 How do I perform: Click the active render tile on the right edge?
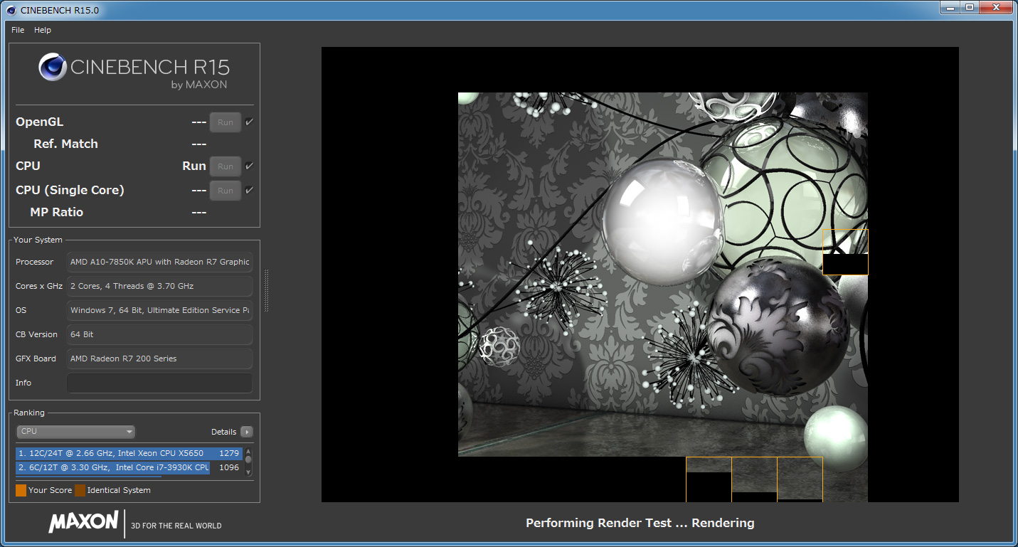click(x=845, y=252)
